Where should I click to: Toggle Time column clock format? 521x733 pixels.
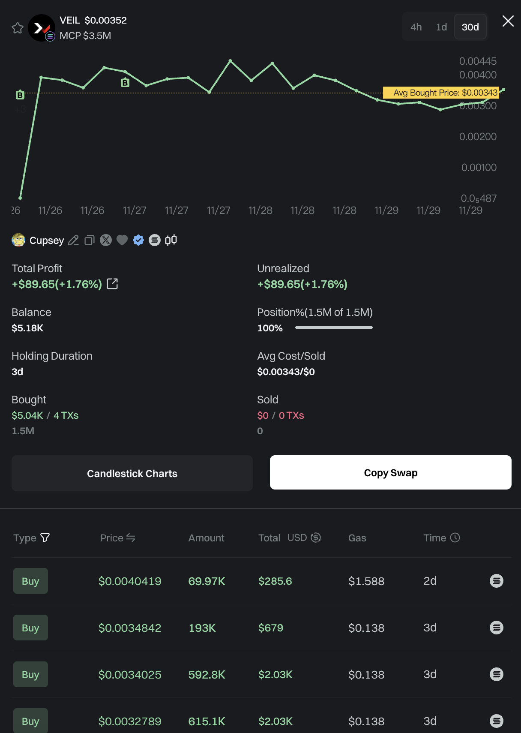tap(455, 538)
